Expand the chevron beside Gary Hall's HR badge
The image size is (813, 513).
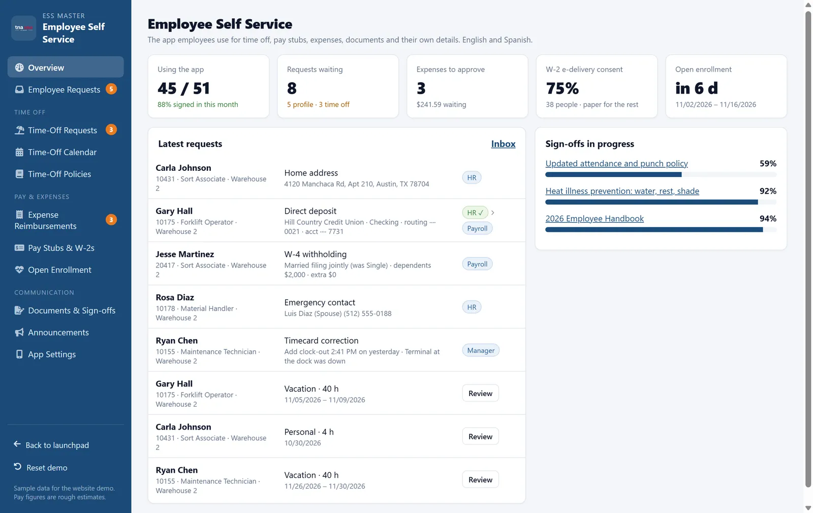[x=493, y=213]
